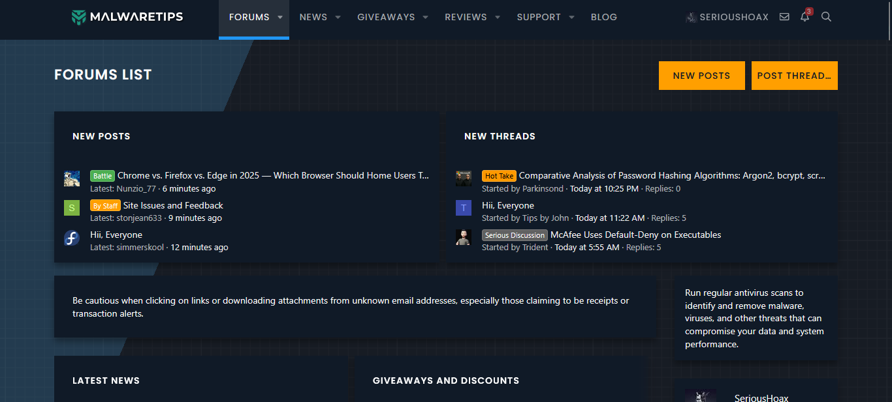Open the News nav item
Screen dimensions: 892x402
(313, 18)
